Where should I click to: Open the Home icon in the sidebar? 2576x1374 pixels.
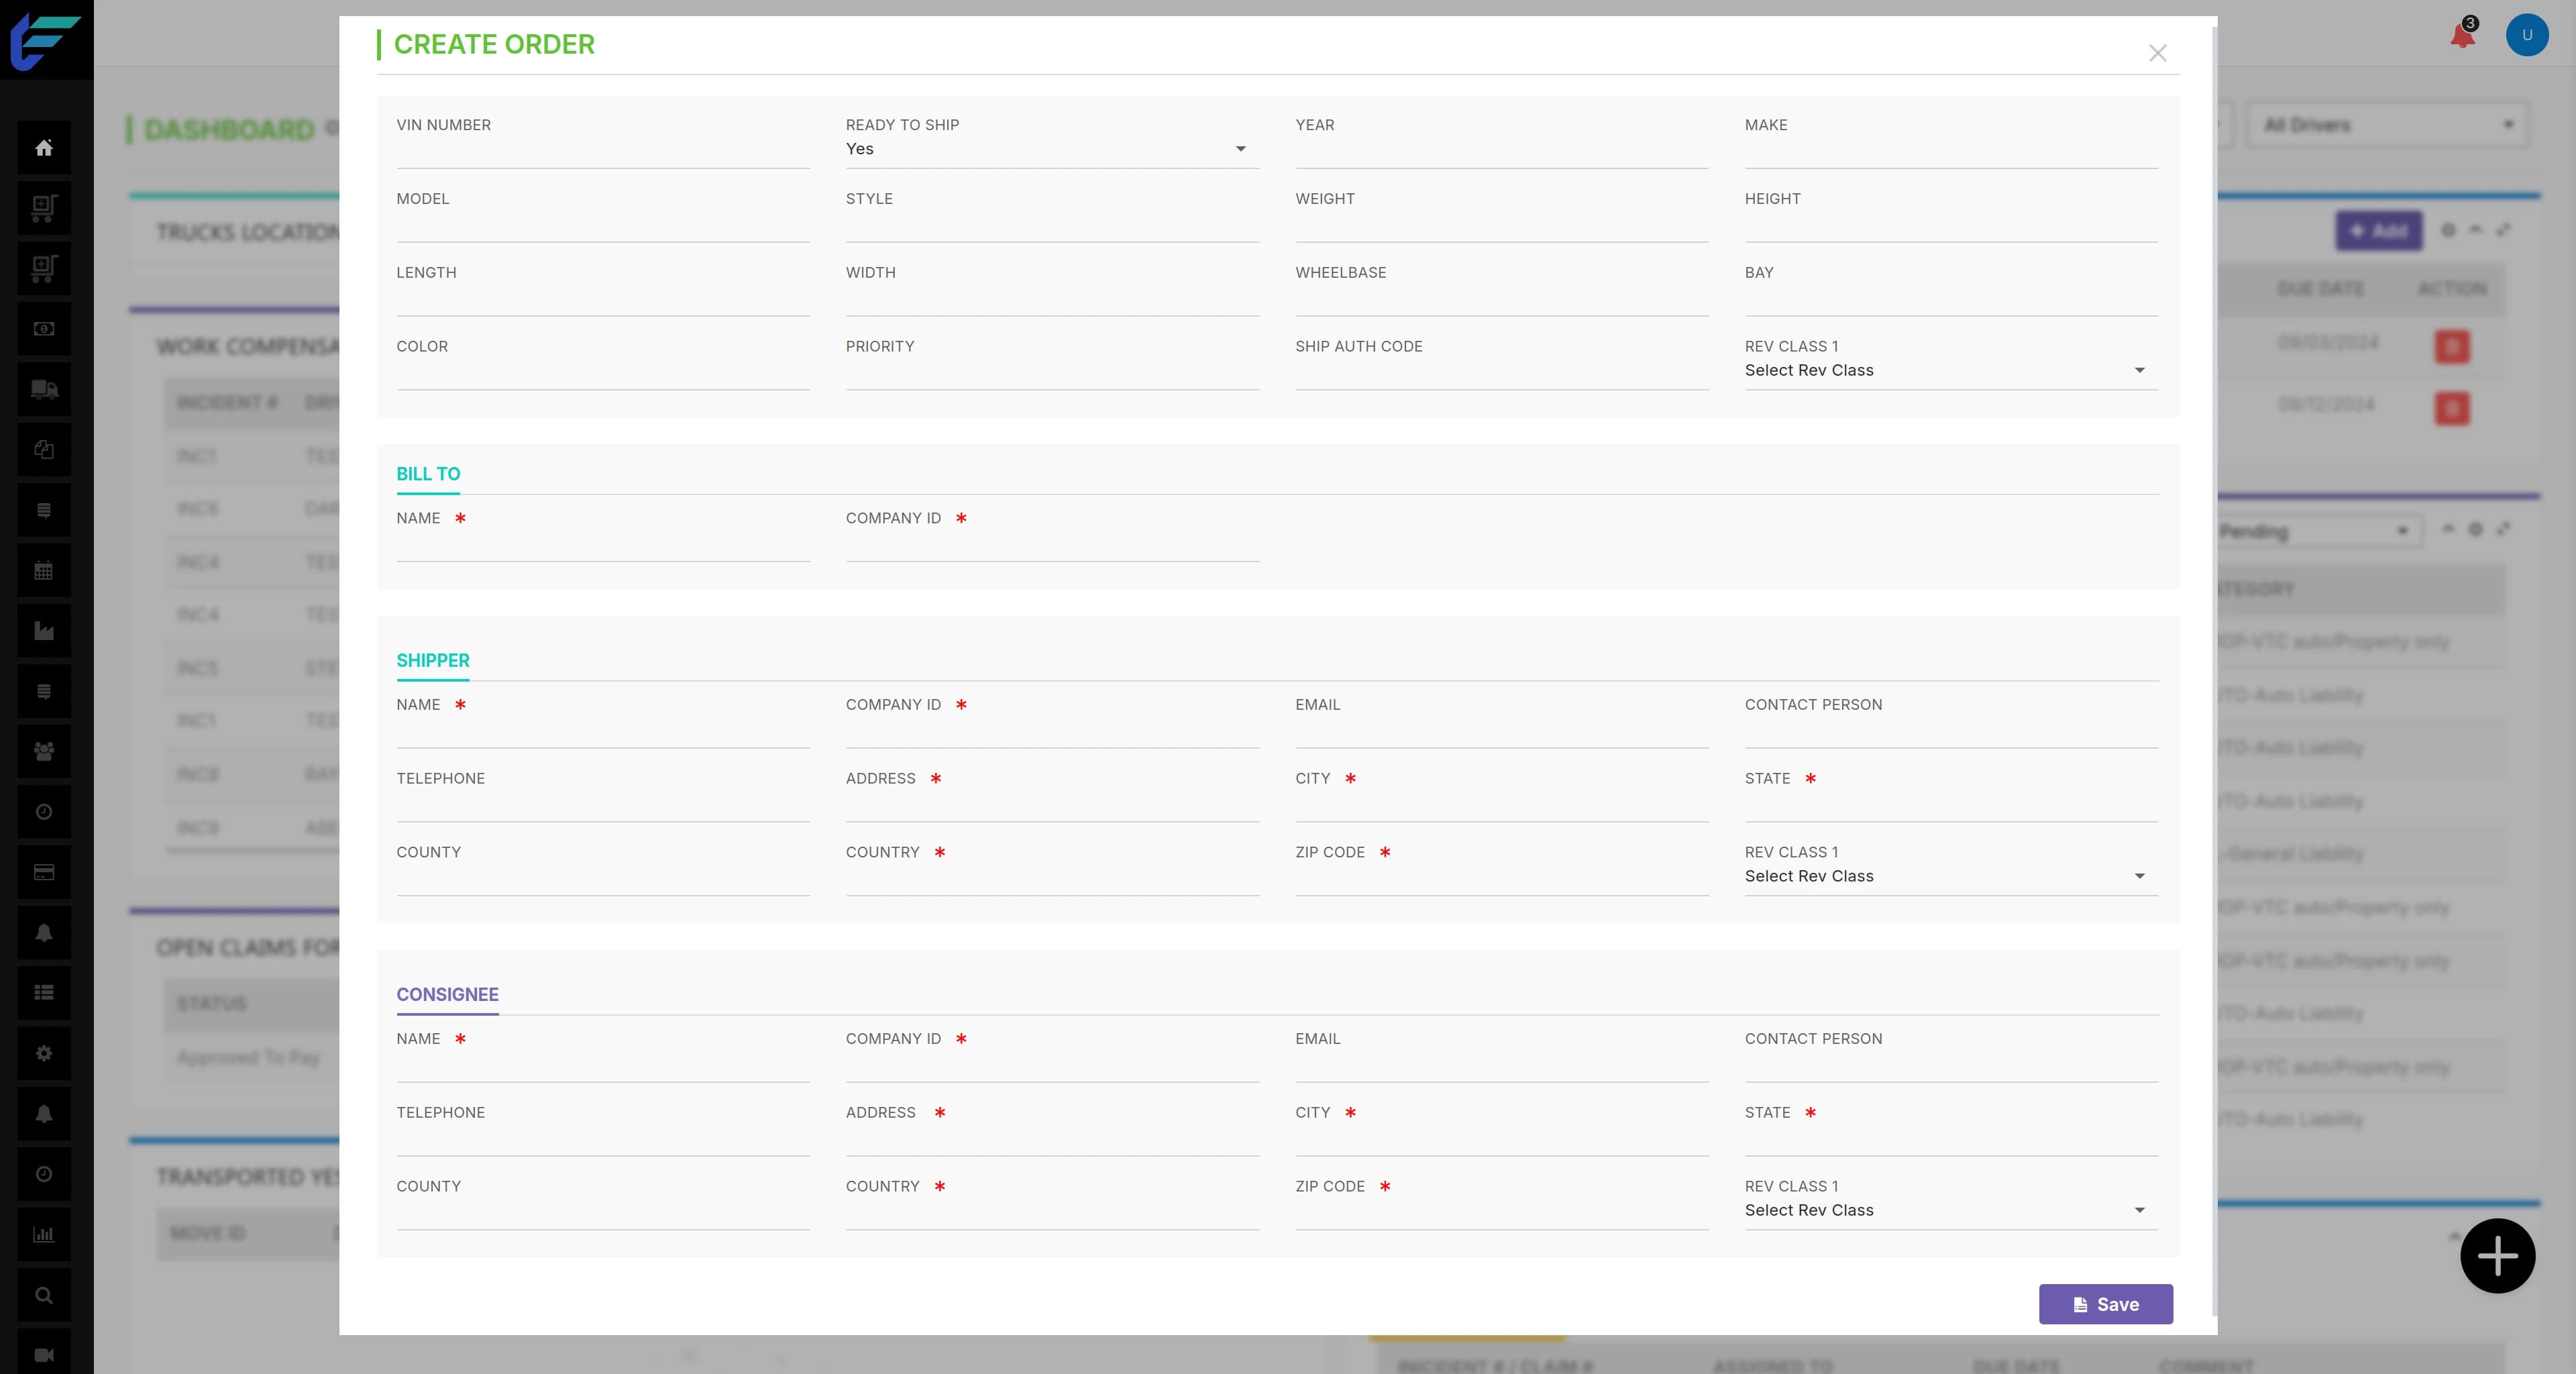[x=44, y=148]
